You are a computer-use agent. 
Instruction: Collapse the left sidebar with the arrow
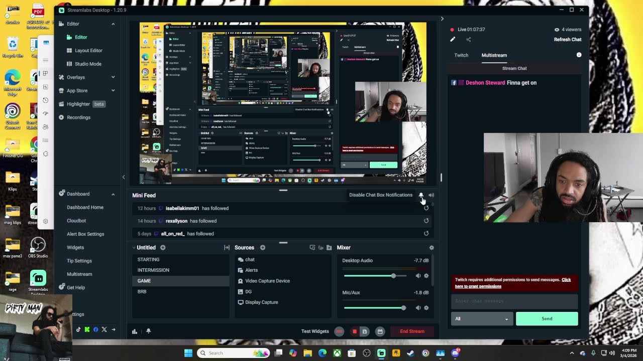124,177
